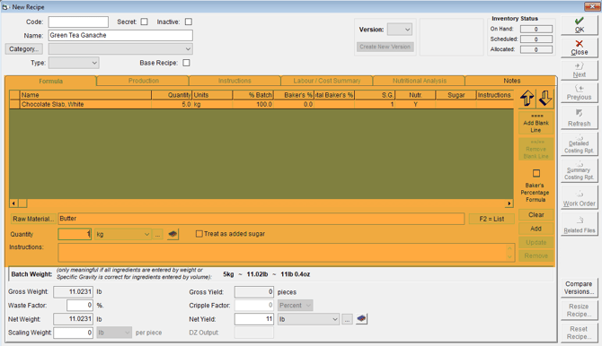The image size is (602, 346).
Task: Move ingredient up with up arrow
Action: point(527,98)
